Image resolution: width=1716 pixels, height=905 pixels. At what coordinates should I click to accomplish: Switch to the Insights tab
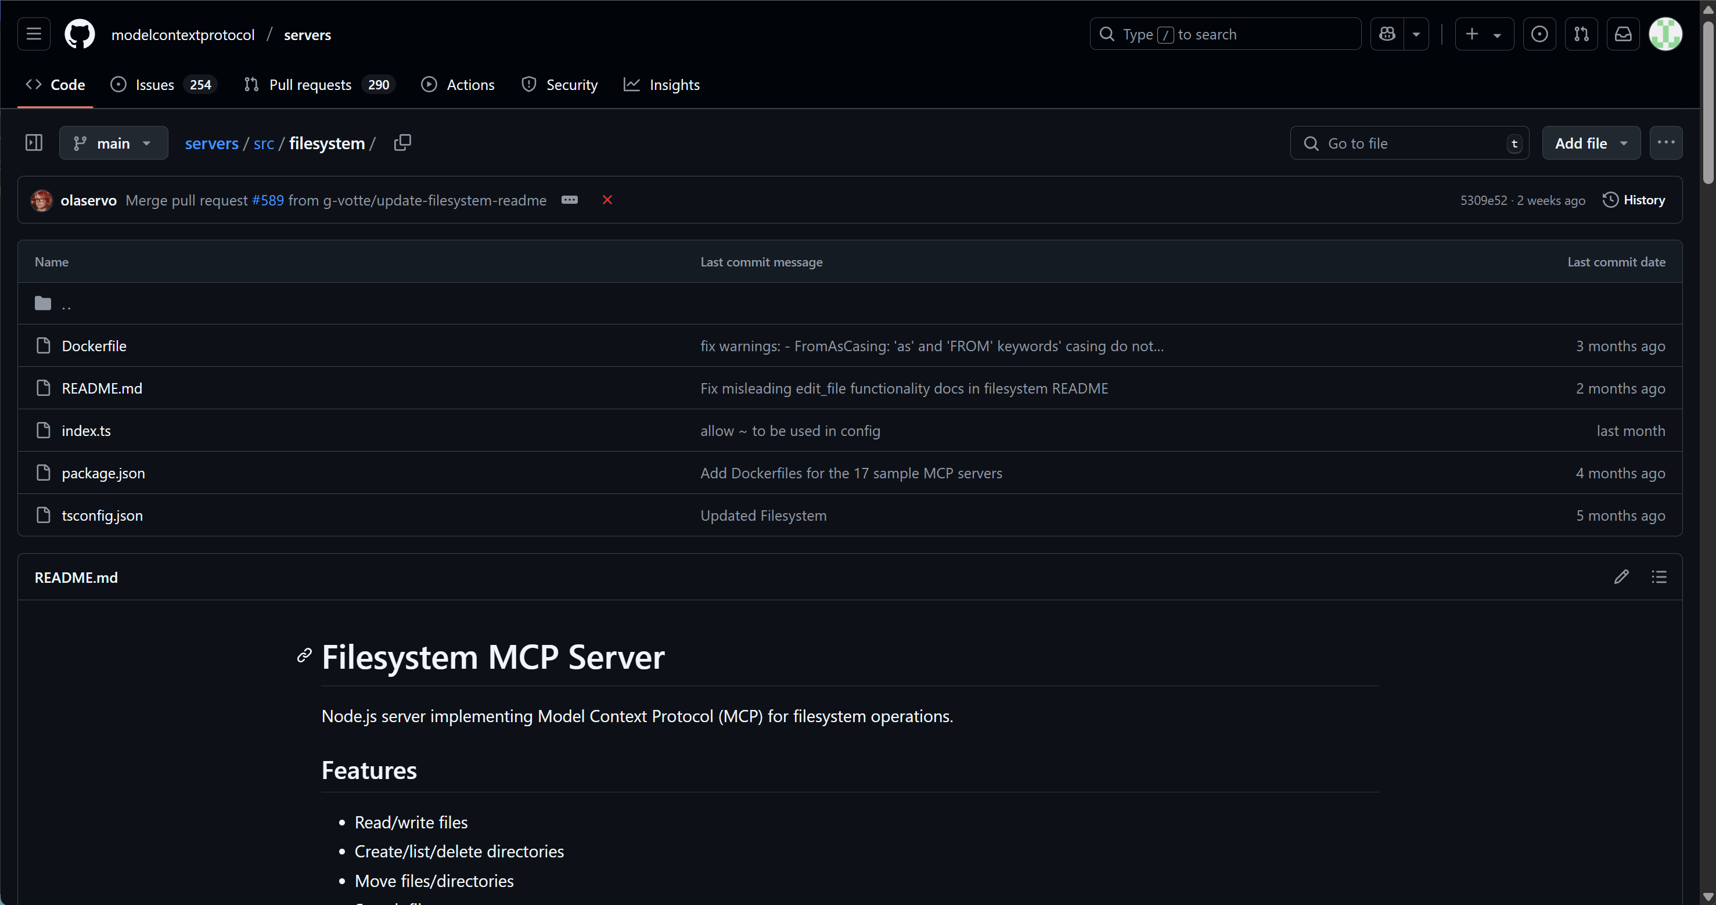[x=661, y=85]
